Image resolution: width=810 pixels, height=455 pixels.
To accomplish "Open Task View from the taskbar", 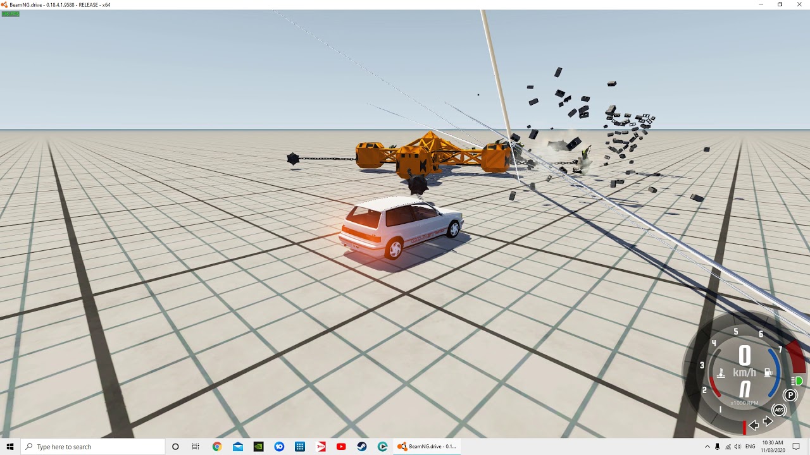I will point(196,447).
